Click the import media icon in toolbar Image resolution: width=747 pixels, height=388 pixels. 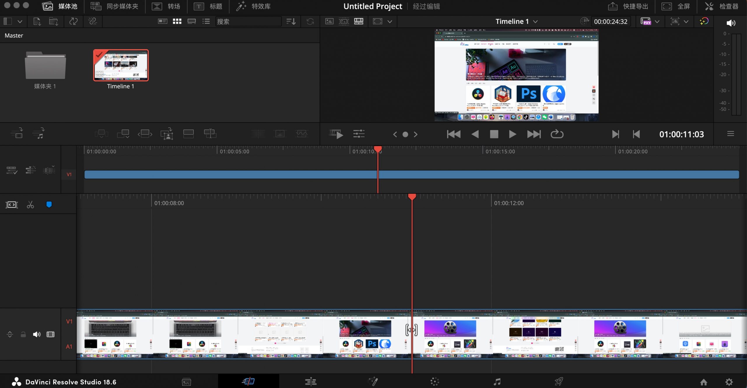tap(37, 21)
